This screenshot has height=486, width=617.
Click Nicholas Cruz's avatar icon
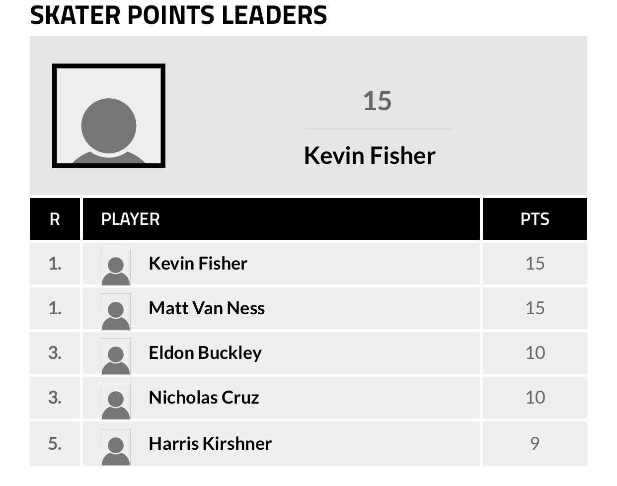point(116,401)
